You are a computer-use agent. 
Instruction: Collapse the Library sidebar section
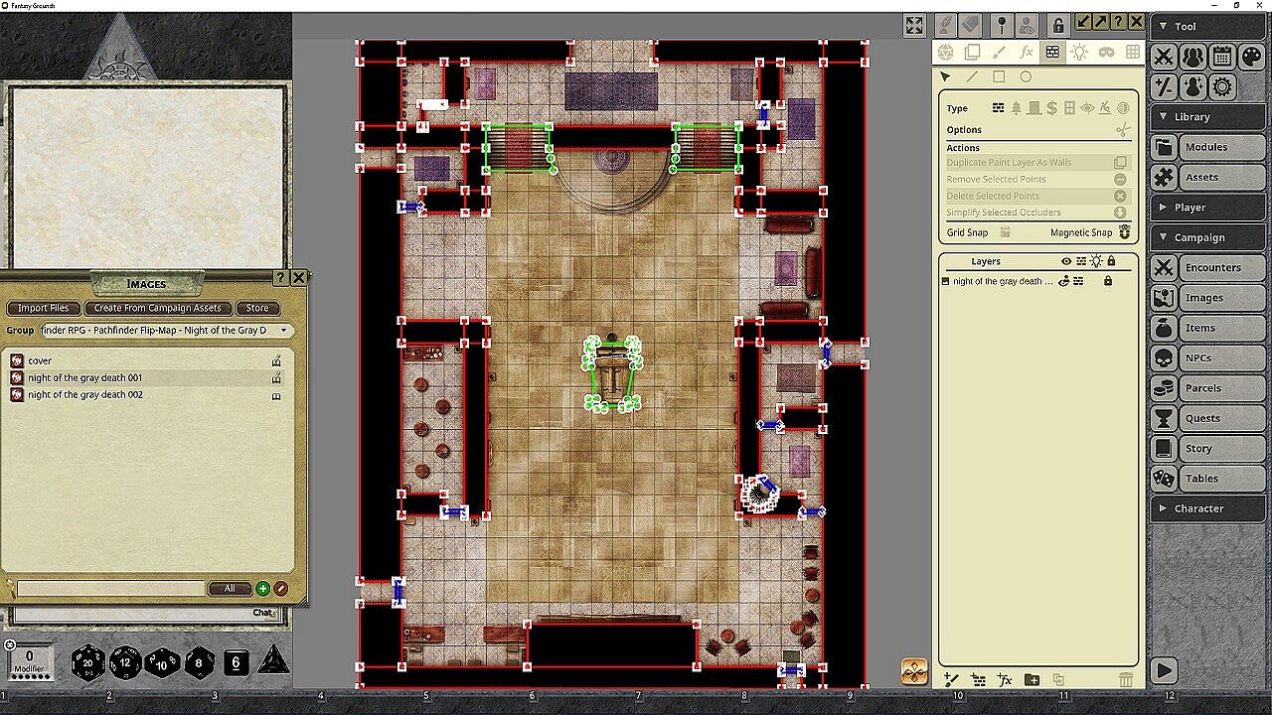(x=1208, y=116)
